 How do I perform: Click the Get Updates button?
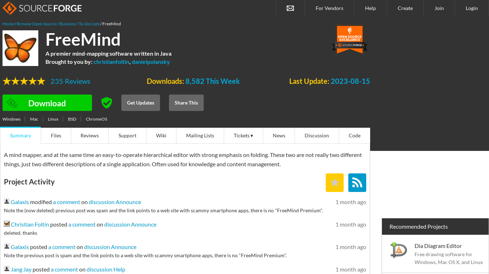coord(141,103)
